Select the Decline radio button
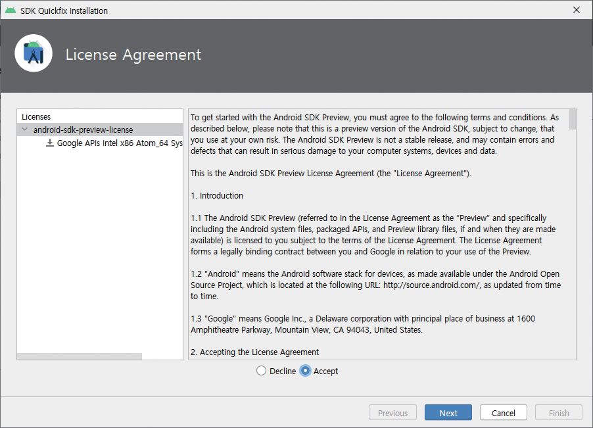The height and width of the screenshot is (428, 593). (262, 371)
